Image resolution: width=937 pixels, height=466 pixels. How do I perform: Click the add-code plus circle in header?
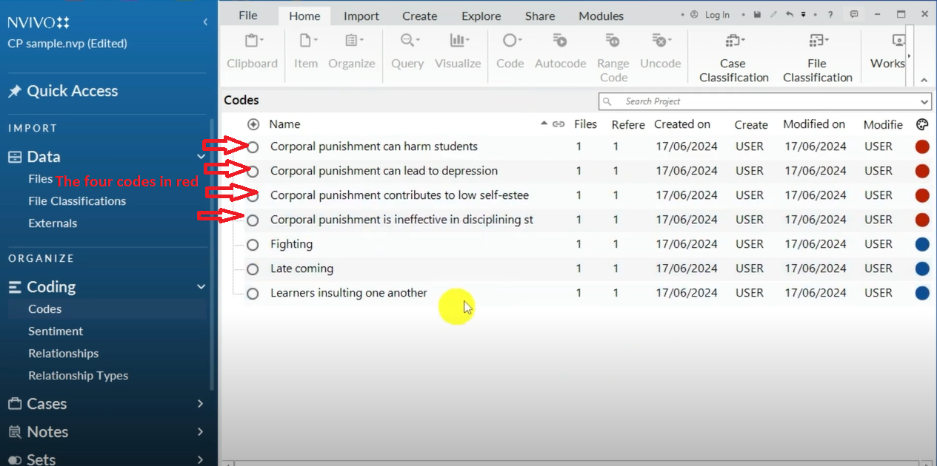coord(253,124)
